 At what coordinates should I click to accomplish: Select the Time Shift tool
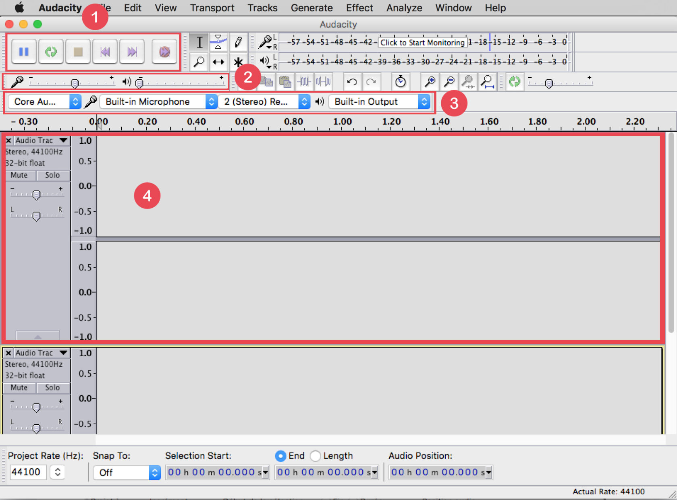[218, 62]
